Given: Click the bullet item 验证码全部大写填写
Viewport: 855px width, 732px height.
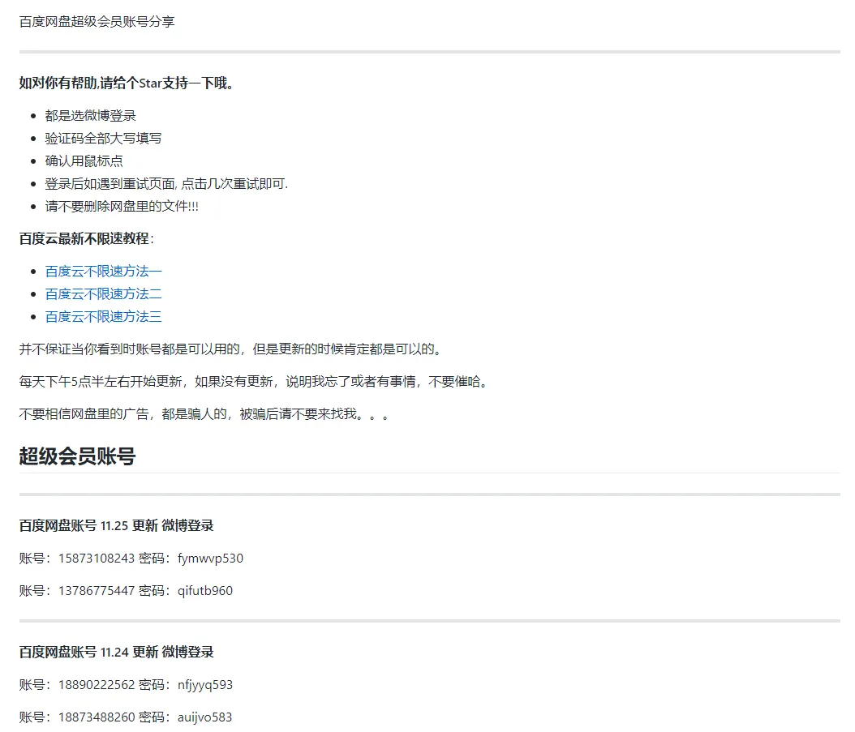Looking at the screenshot, I should tap(103, 138).
